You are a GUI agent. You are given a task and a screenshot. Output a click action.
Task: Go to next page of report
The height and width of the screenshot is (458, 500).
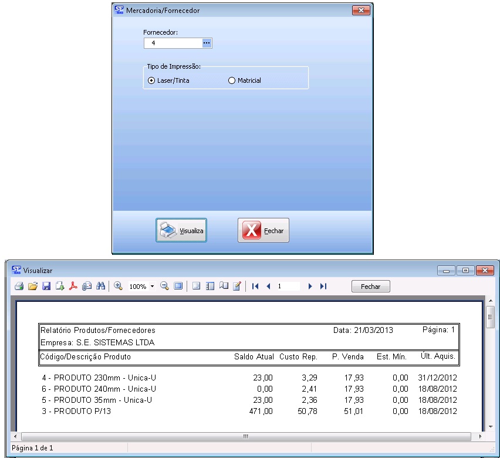(x=310, y=287)
